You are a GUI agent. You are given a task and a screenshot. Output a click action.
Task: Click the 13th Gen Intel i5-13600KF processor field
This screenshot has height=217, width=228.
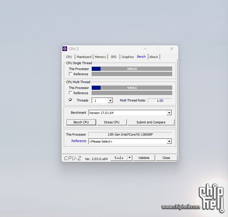tap(130, 134)
